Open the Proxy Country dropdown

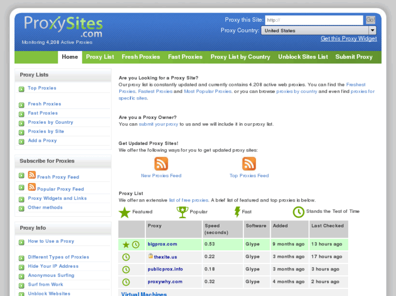tap(319, 31)
